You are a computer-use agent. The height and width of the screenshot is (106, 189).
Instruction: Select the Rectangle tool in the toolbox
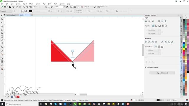2,37
